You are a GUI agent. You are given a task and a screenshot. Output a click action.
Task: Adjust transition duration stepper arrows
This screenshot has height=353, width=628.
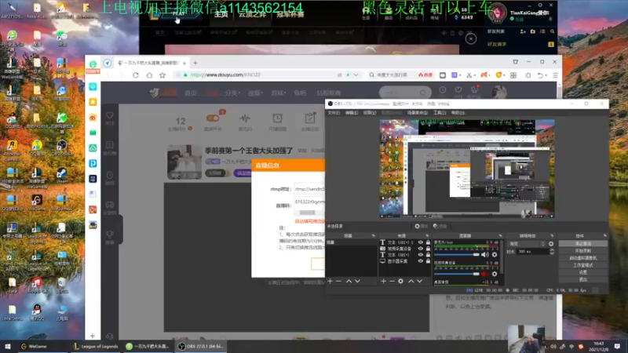pyautogui.click(x=552, y=252)
